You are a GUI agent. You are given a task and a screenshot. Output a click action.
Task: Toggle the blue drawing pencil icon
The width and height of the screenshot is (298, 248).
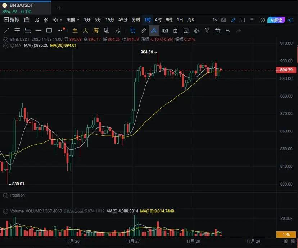pyautogui.click(x=233, y=20)
